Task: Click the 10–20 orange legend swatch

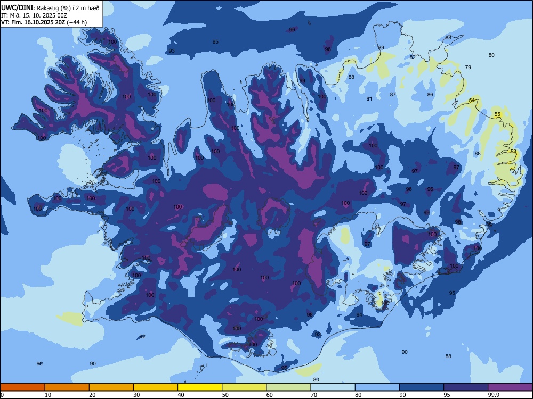Action: point(67,387)
